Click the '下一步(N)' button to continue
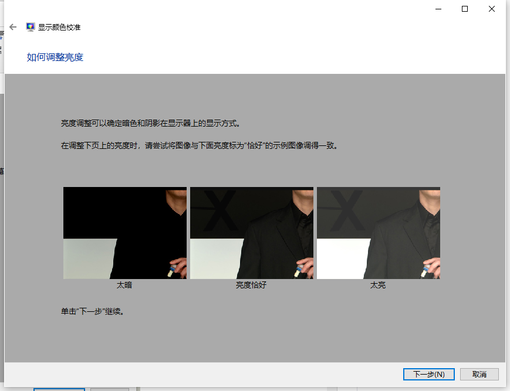Image resolution: width=510 pixels, height=391 pixels. click(428, 374)
